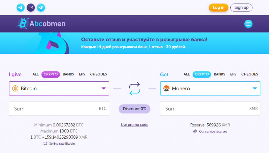Click the second Telegram chat icon
This screenshot has width=269, height=153.
click(x=41, y=7)
